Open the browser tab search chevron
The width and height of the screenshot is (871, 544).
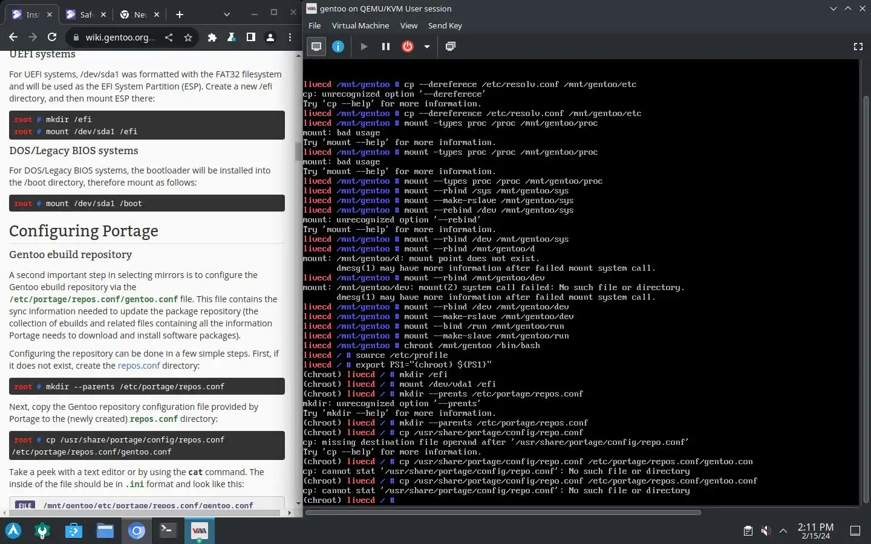[x=226, y=15]
